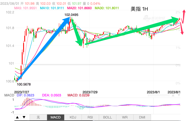This screenshot has height=121, width=187.
Task: Click the MA20 moving average label
Action: pos(80,8)
